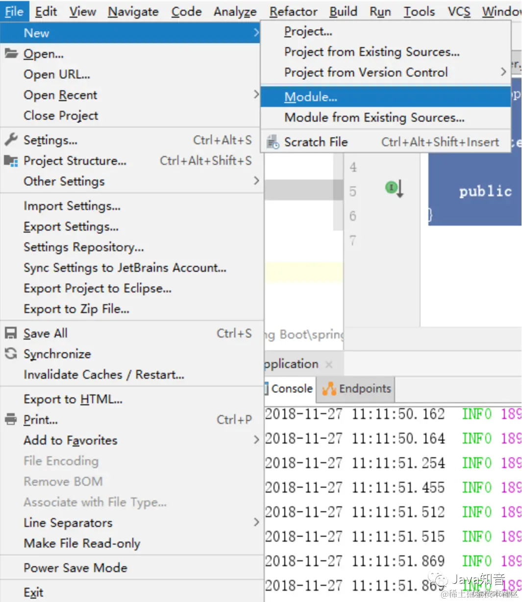The height and width of the screenshot is (602, 522).
Task: Click the Save All floppy disk icon
Action: [x=11, y=333]
